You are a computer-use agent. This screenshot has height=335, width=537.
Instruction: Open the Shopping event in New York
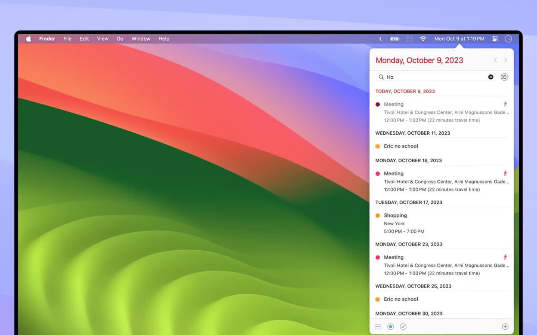395,216
